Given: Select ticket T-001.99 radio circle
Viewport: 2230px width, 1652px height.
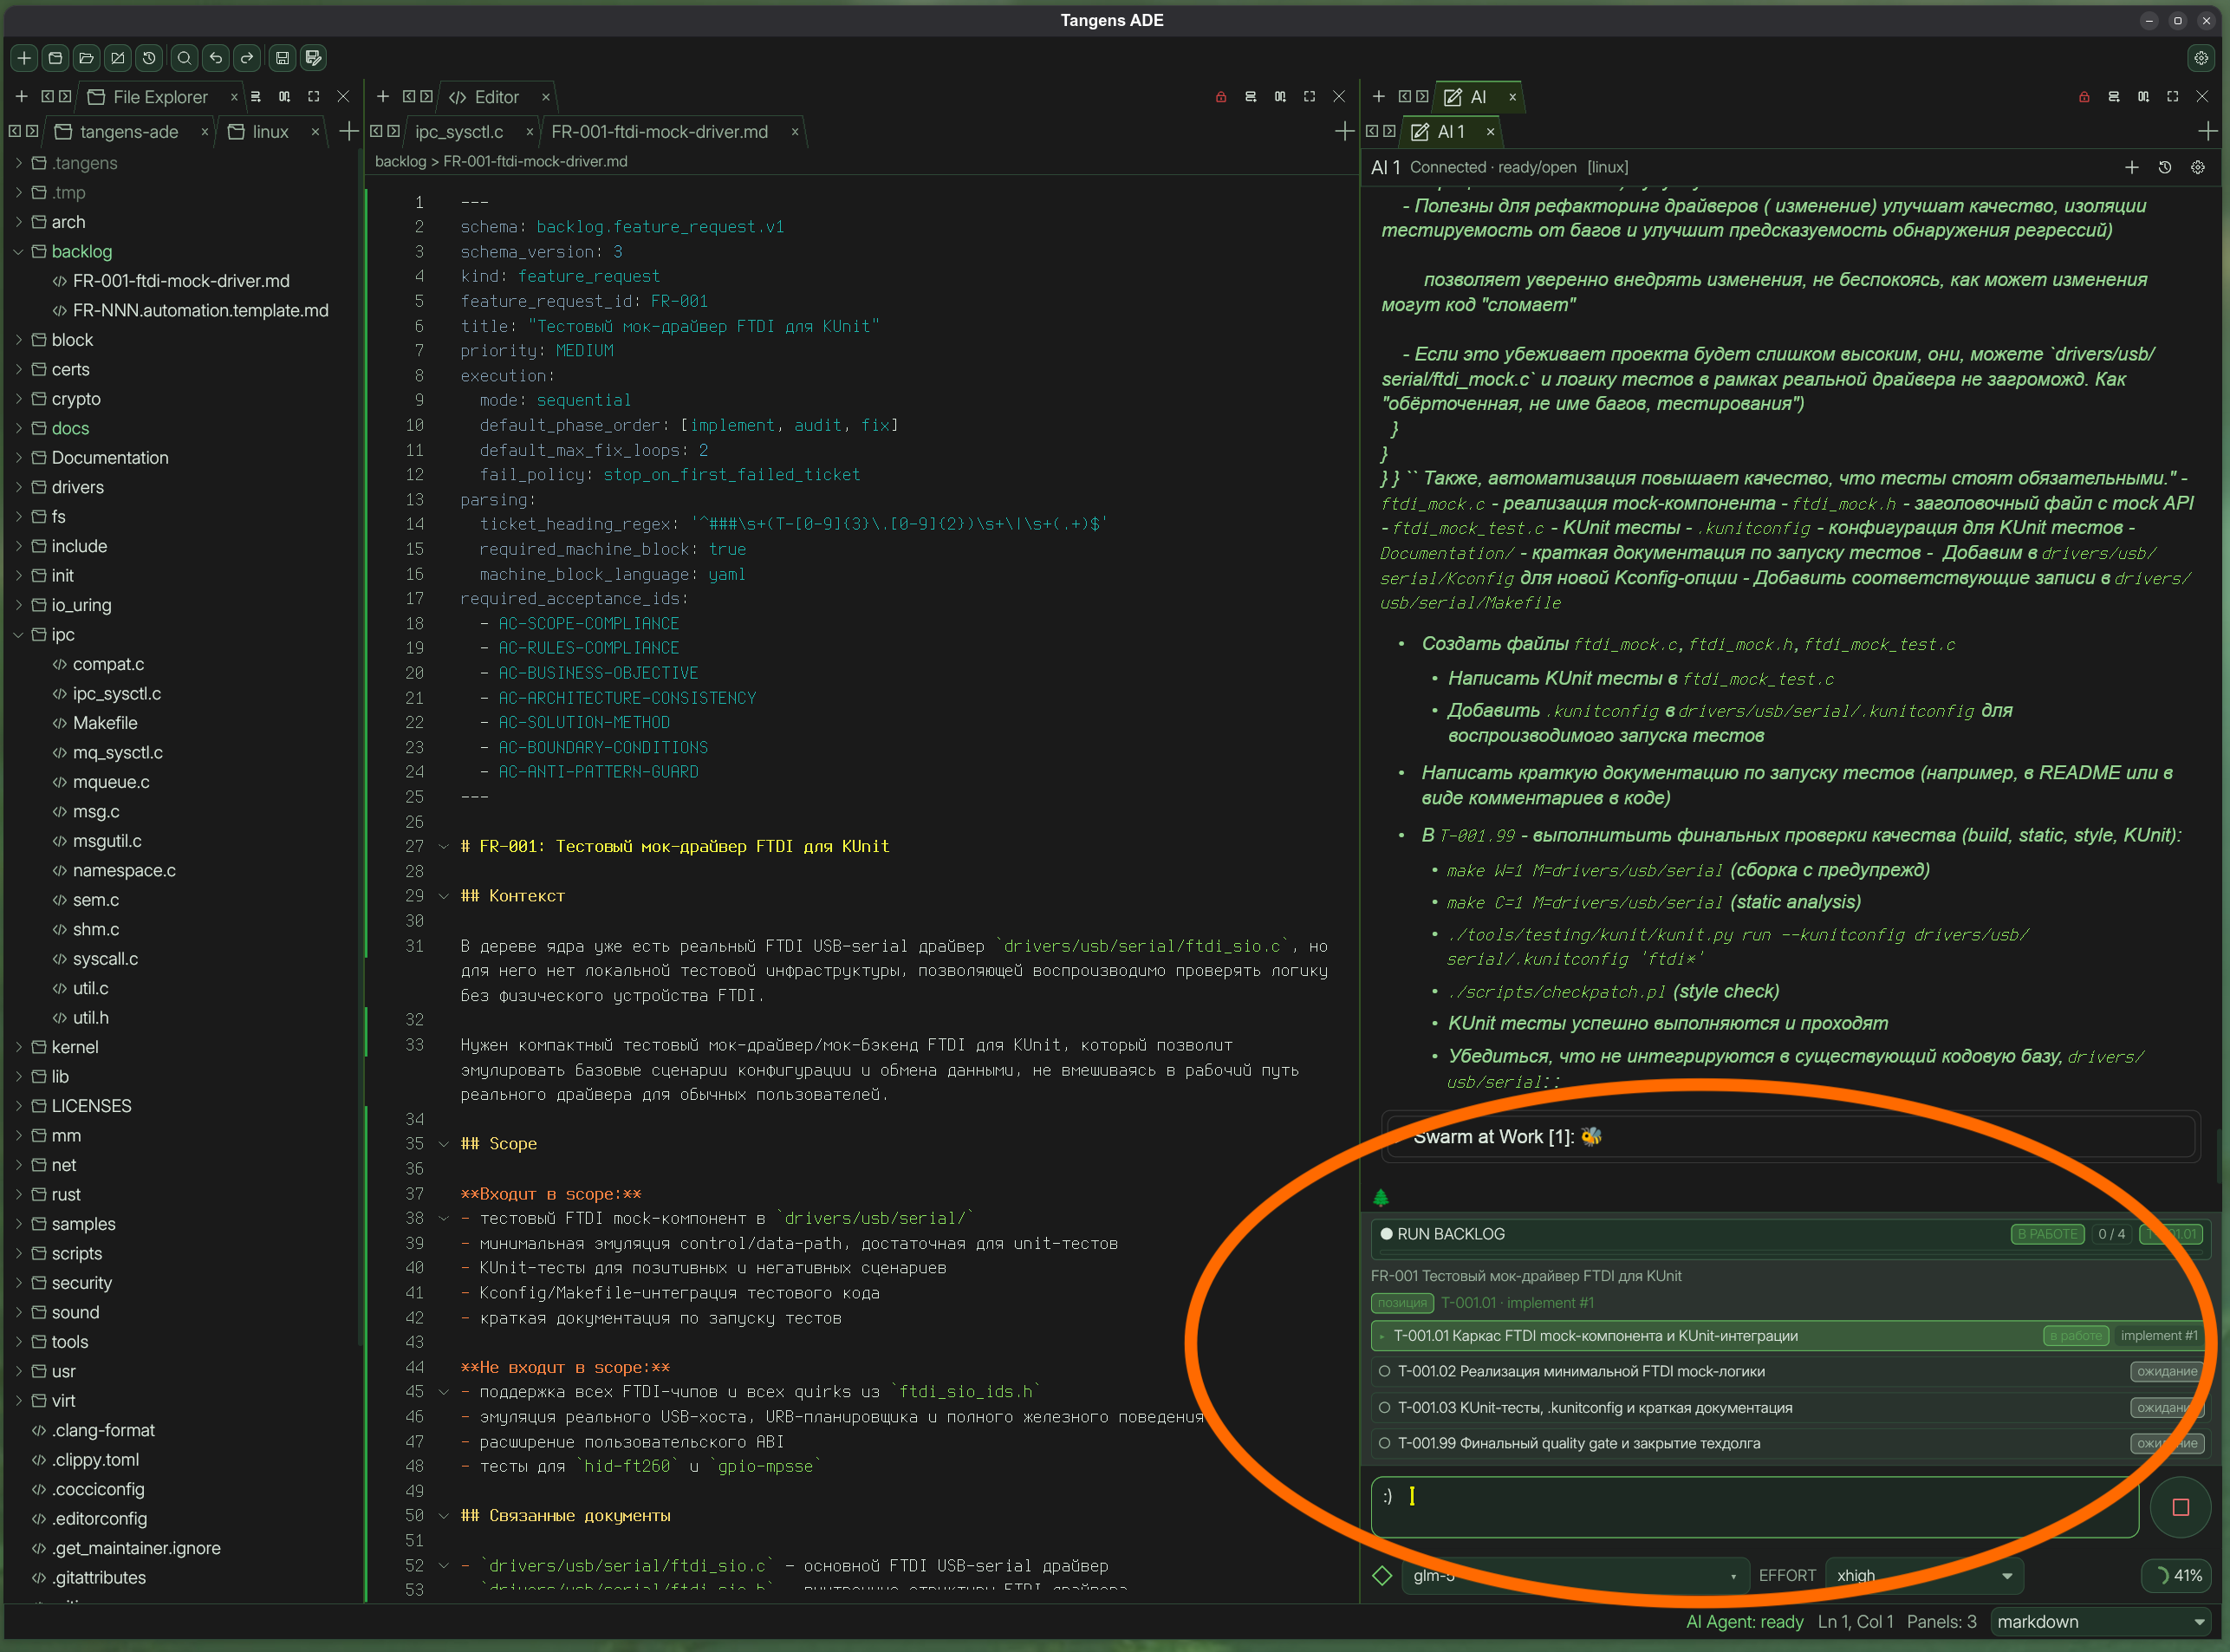Looking at the screenshot, I should tap(1385, 1444).
